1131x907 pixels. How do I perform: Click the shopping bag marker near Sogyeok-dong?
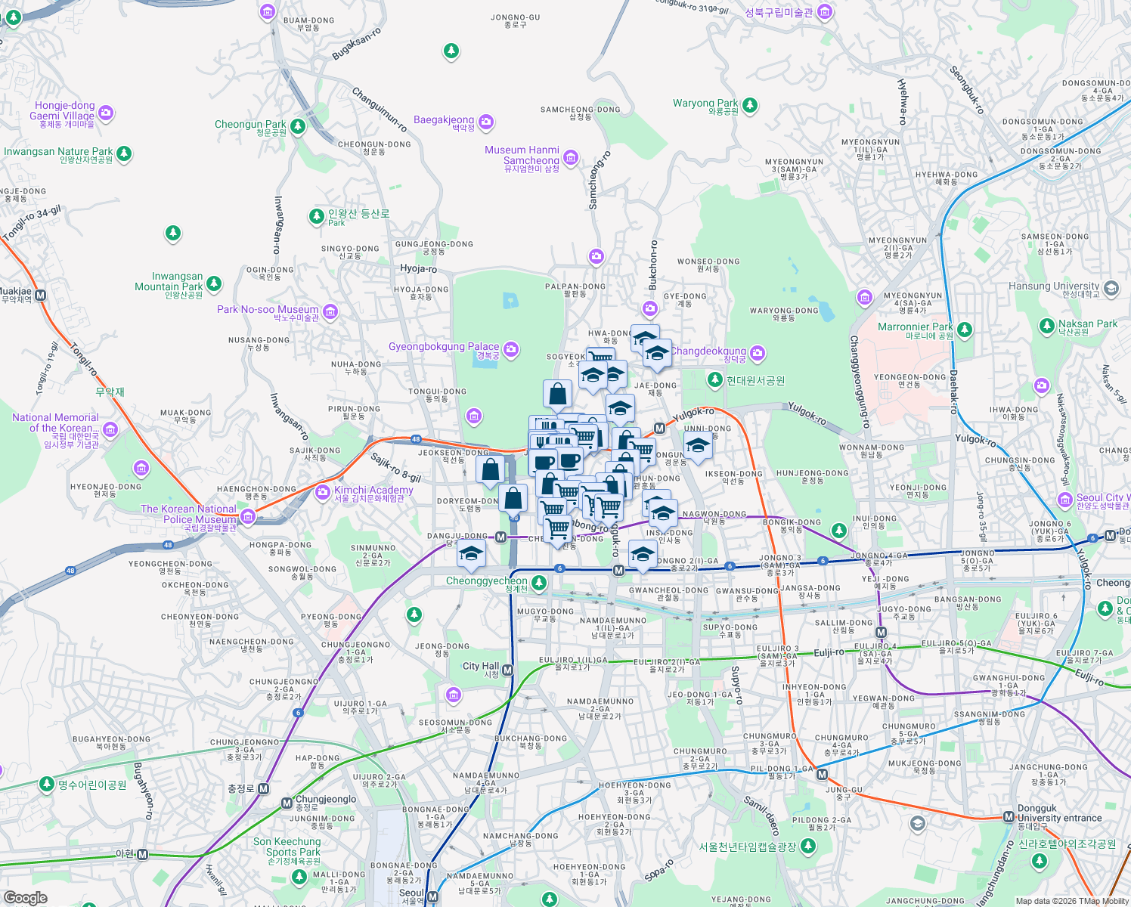pyautogui.click(x=557, y=393)
